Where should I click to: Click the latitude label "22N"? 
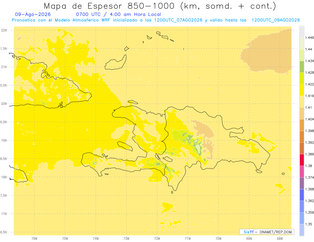click(4, 30)
